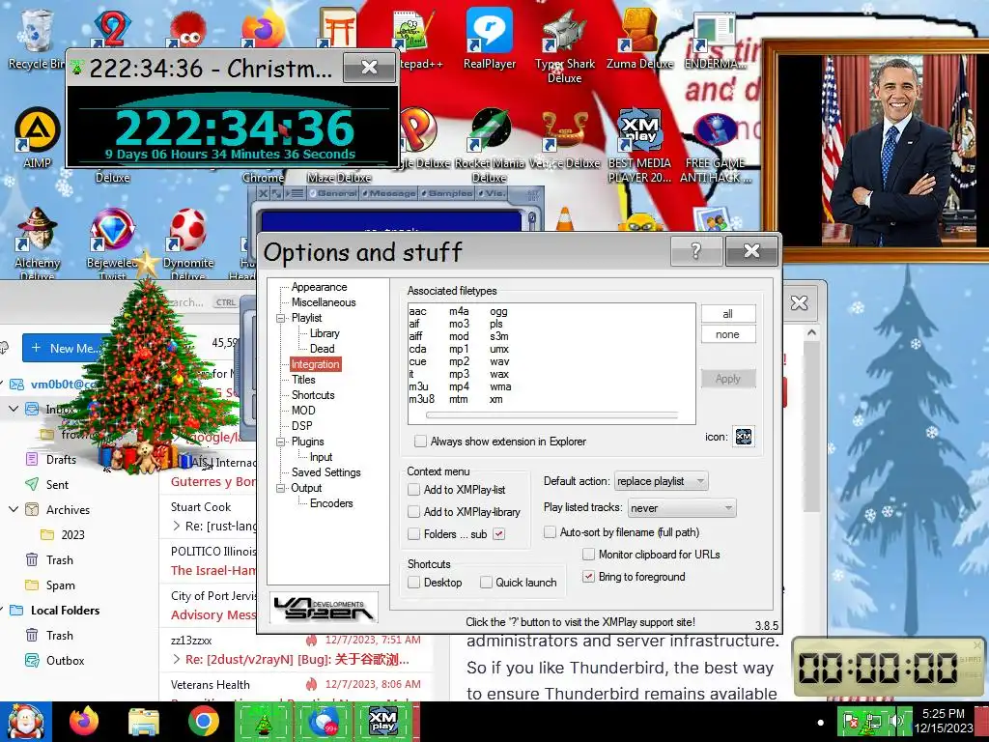Check Add to XMPlay-library option
The image size is (989, 742).
(x=413, y=511)
